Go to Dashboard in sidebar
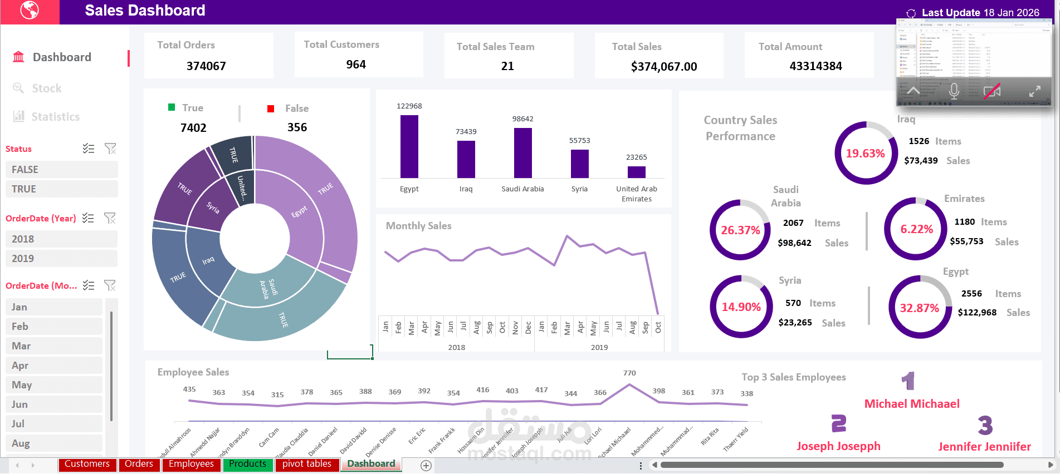 62,57
